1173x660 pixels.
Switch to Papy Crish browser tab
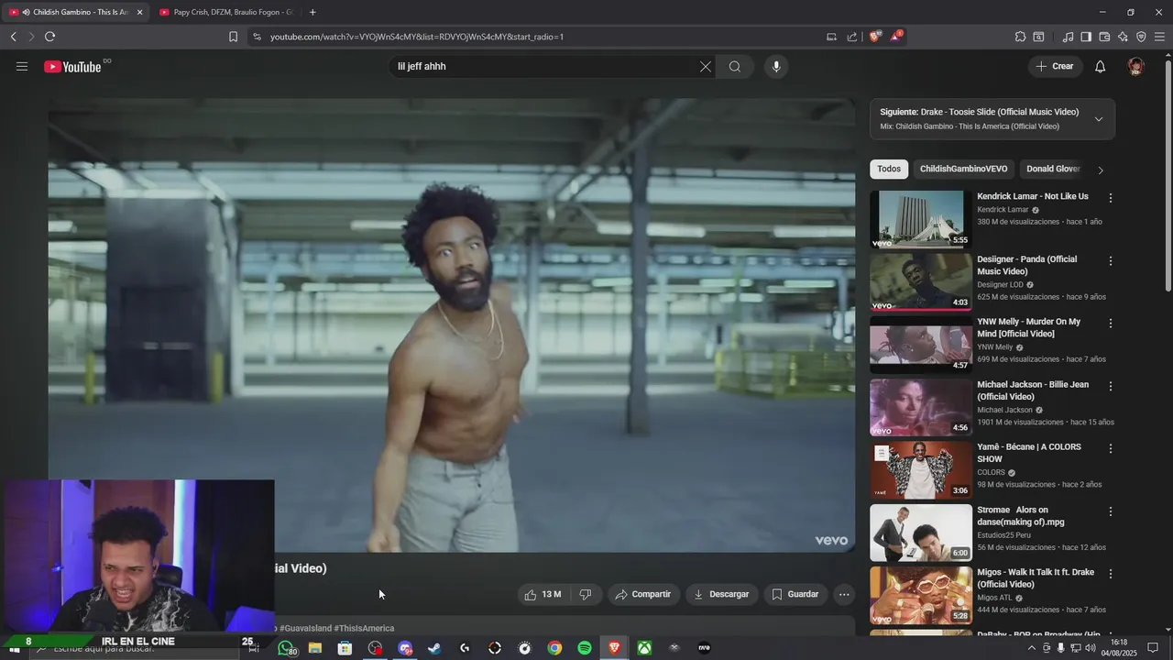225,12
